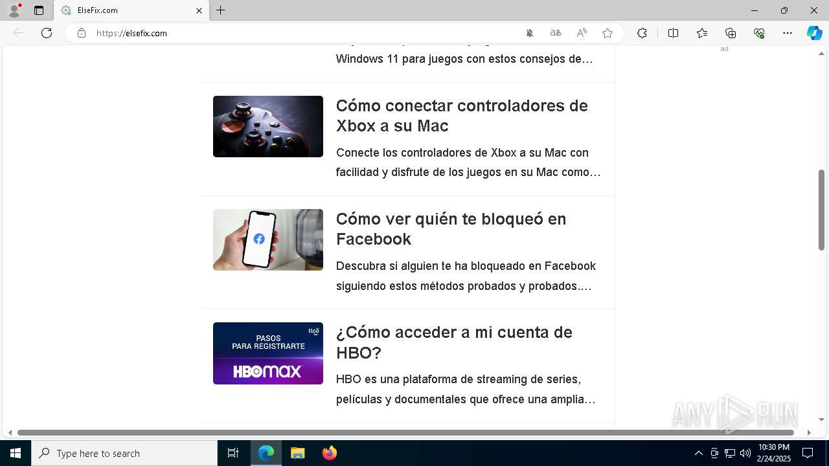Open Settings and more ellipsis menu

788,33
